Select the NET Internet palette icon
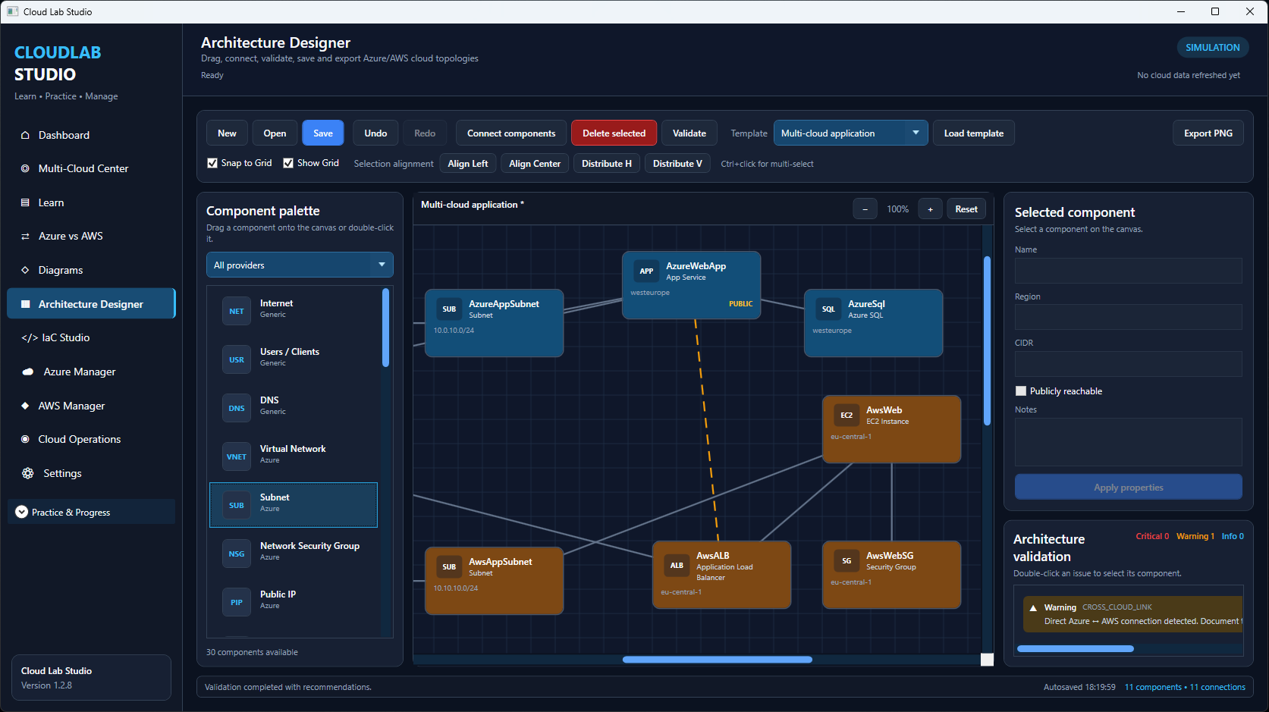 pos(237,311)
